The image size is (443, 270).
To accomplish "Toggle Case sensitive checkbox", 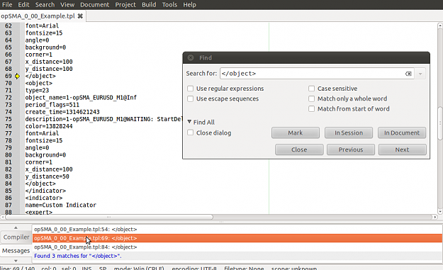I will tap(311, 89).
